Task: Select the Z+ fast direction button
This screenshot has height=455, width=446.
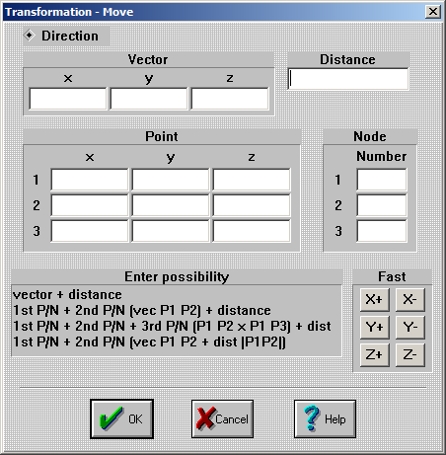Action: (374, 355)
